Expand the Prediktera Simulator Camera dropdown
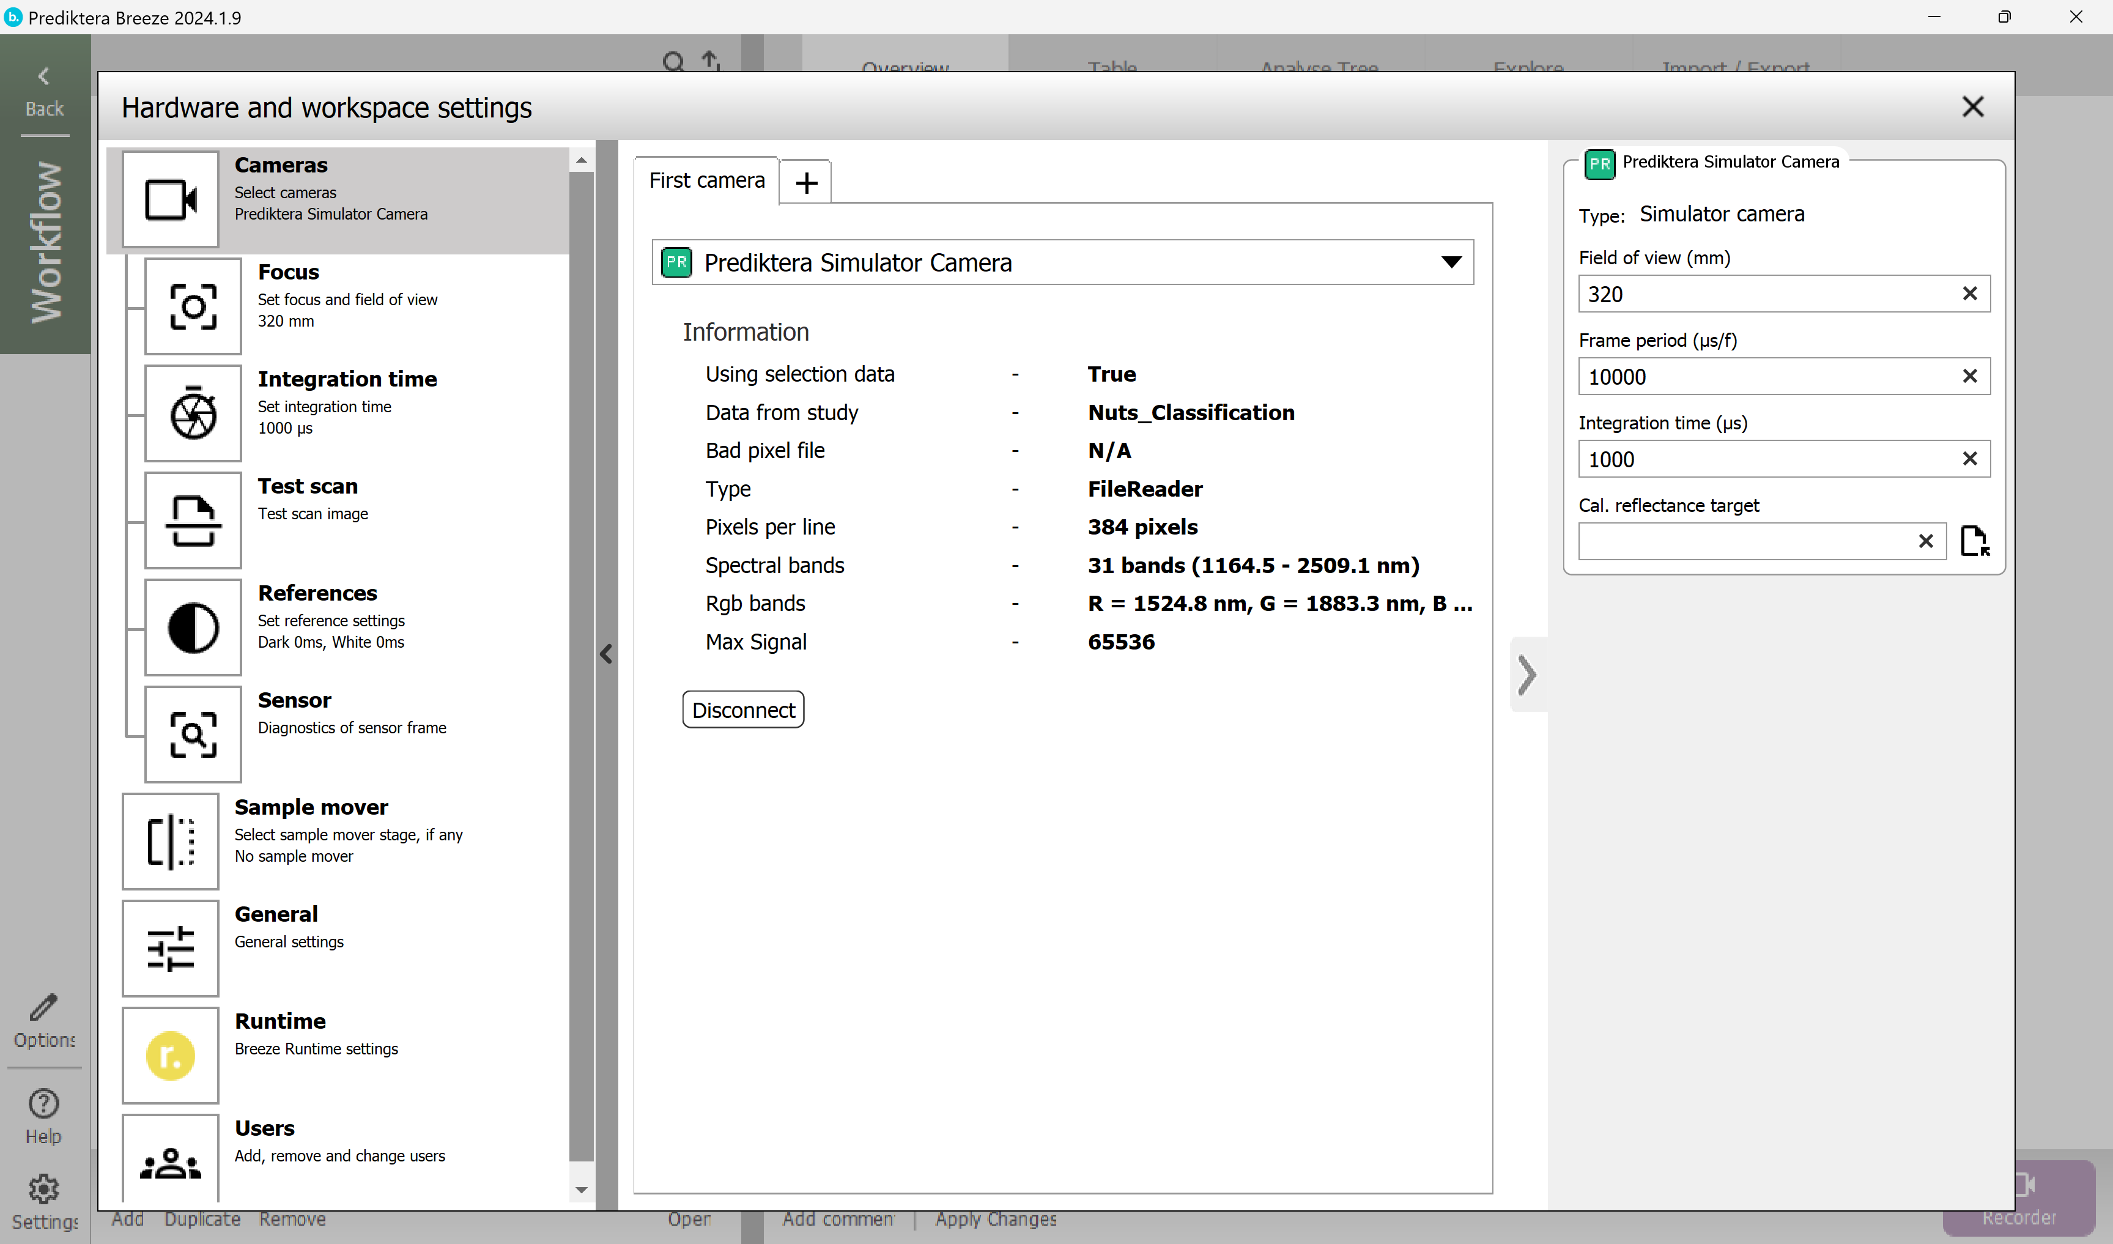 point(1451,262)
